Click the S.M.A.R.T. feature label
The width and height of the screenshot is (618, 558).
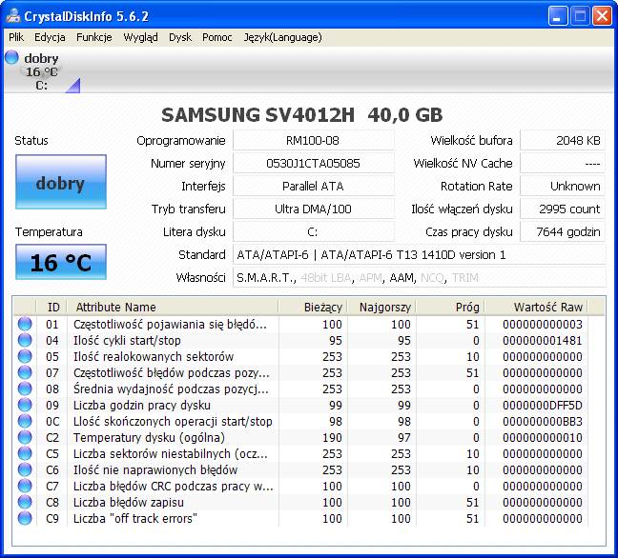265,278
